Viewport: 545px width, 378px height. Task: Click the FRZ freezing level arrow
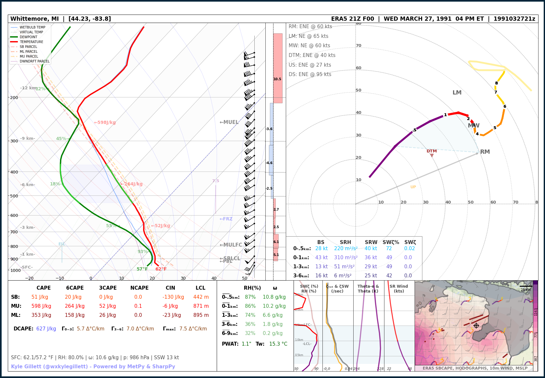[226, 219]
